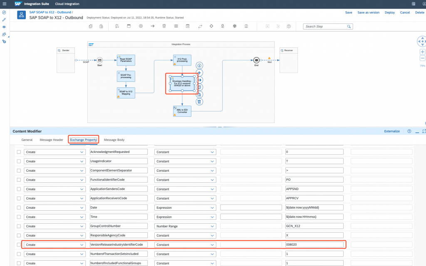Open the Validator clipboard icon in palette
Image resolution: width=426 pixels, height=266 pixels.
click(x=246, y=26)
